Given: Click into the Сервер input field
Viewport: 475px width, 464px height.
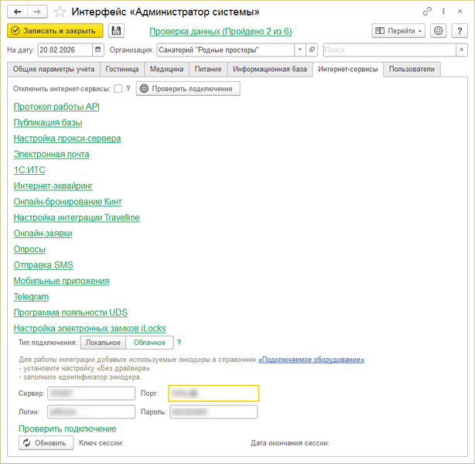Looking at the screenshot, I should click(x=91, y=394).
